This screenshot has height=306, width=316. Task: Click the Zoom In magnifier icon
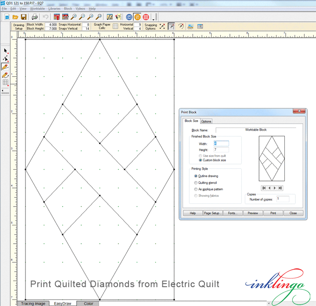click(74, 17)
